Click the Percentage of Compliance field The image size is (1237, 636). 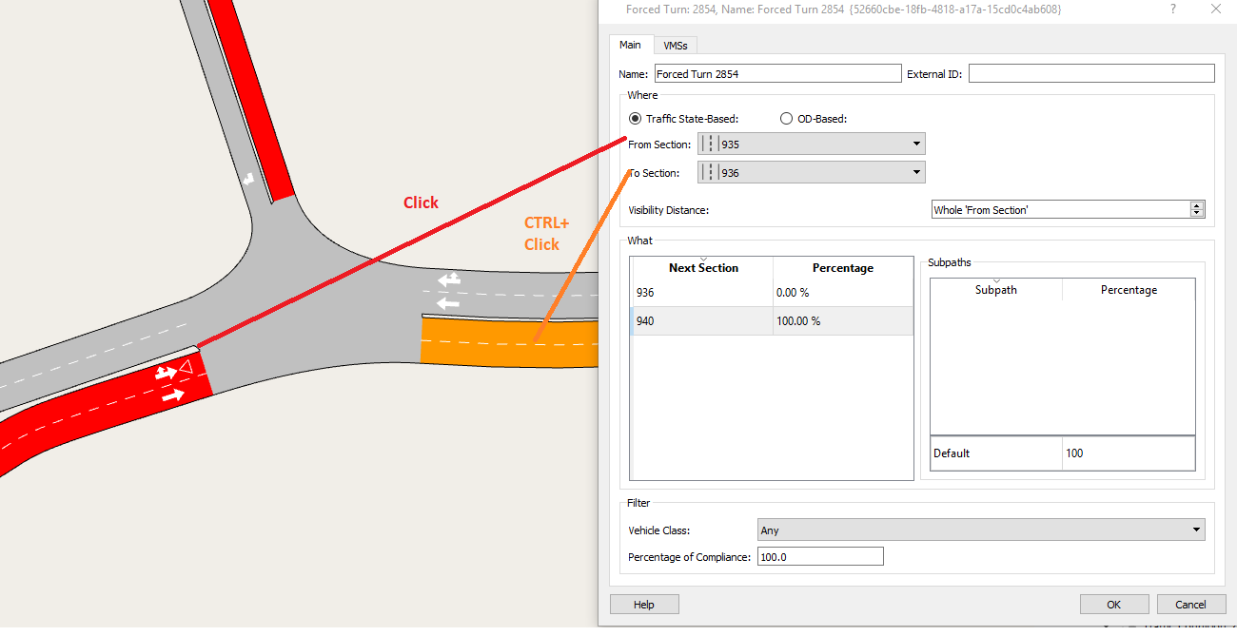(820, 556)
